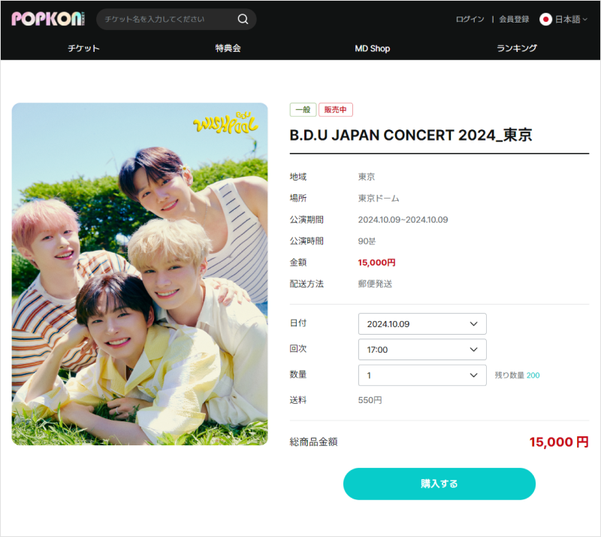
Task: Click the 購入する purchase button
Action: pyautogui.click(x=439, y=484)
